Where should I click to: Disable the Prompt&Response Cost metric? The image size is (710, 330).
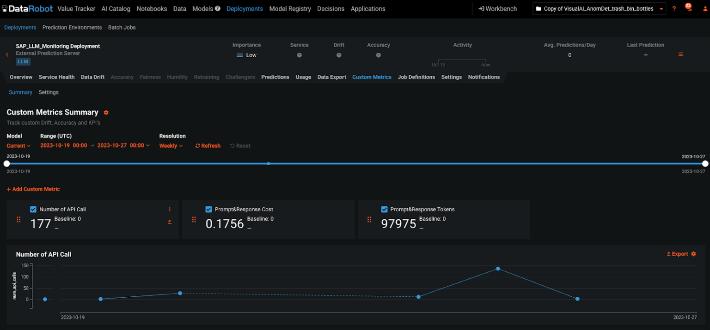208,209
